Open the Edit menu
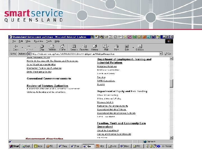This screenshot has width=202, height=151. tap(21, 41)
